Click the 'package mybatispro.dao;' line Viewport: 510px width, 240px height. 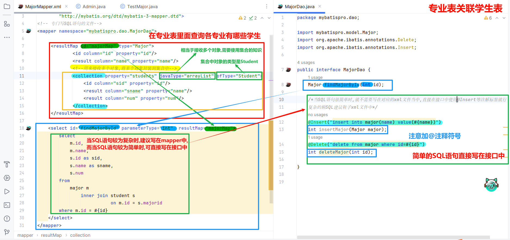[x=328, y=17]
